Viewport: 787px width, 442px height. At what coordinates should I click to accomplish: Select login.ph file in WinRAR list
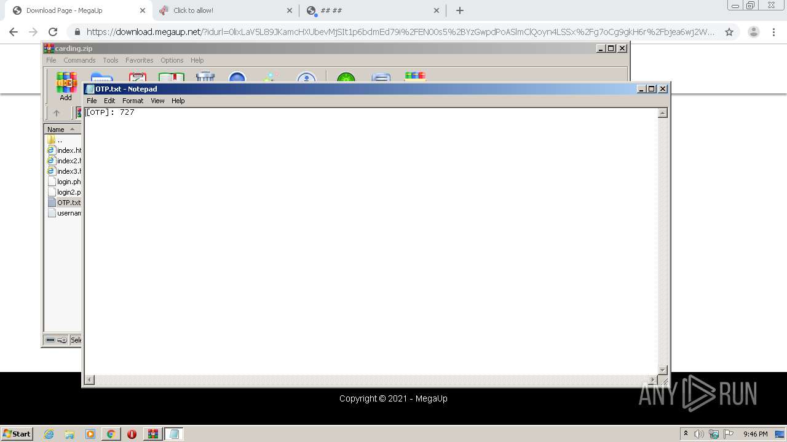(64, 182)
